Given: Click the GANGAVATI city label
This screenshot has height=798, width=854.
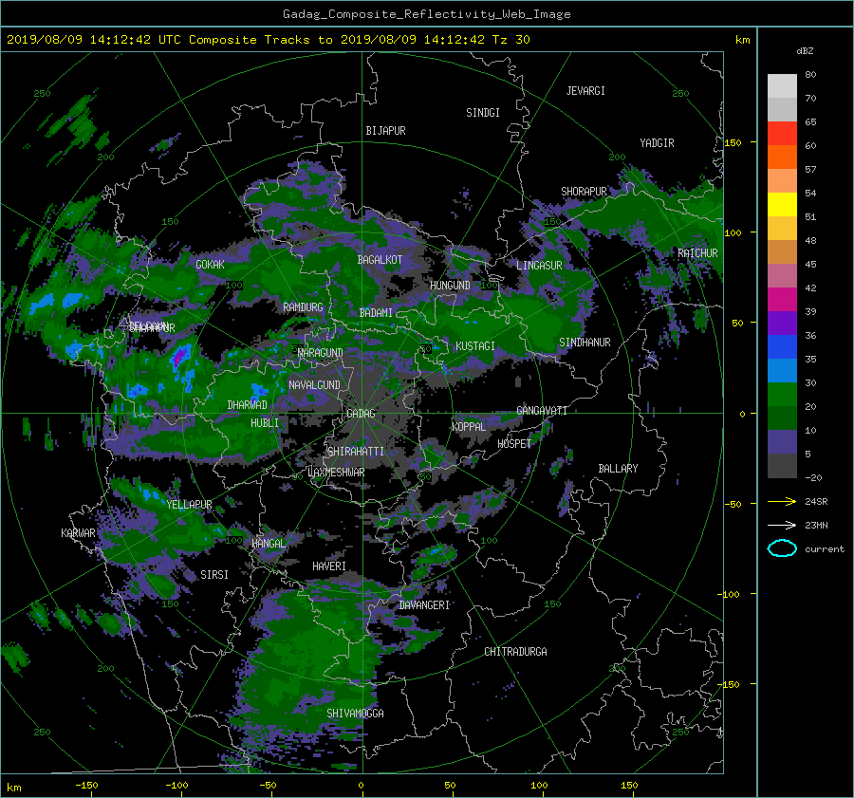Looking at the screenshot, I should click(542, 411).
